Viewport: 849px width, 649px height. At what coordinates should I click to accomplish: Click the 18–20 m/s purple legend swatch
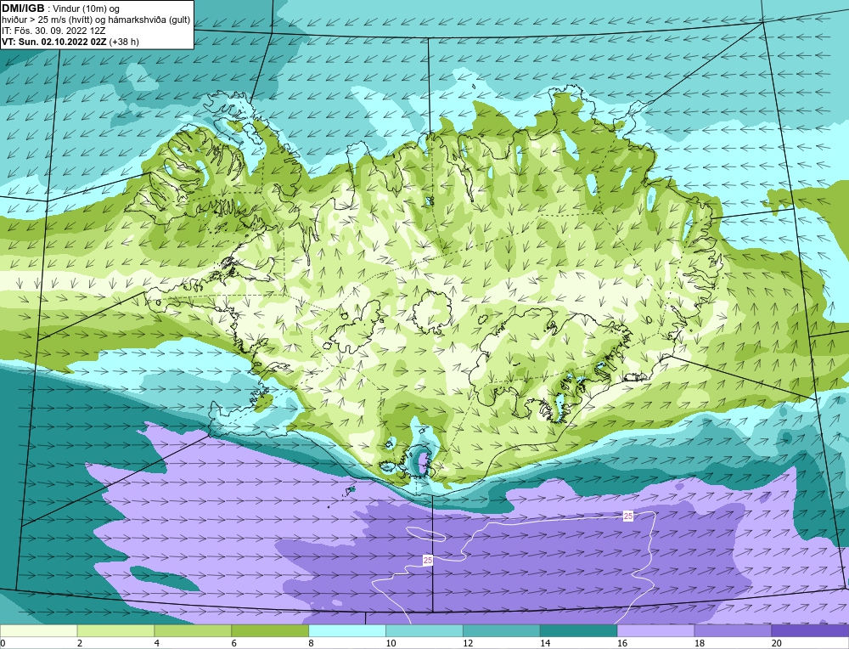[x=733, y=630]
